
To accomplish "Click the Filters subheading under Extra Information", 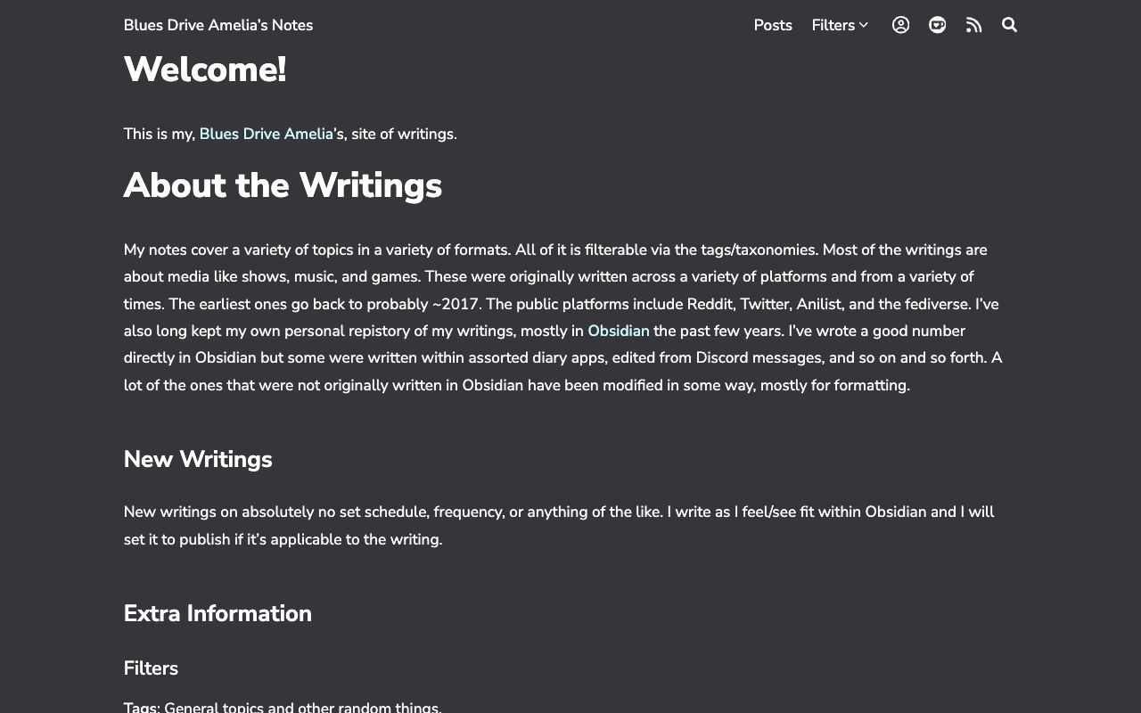I will [151, 668].
